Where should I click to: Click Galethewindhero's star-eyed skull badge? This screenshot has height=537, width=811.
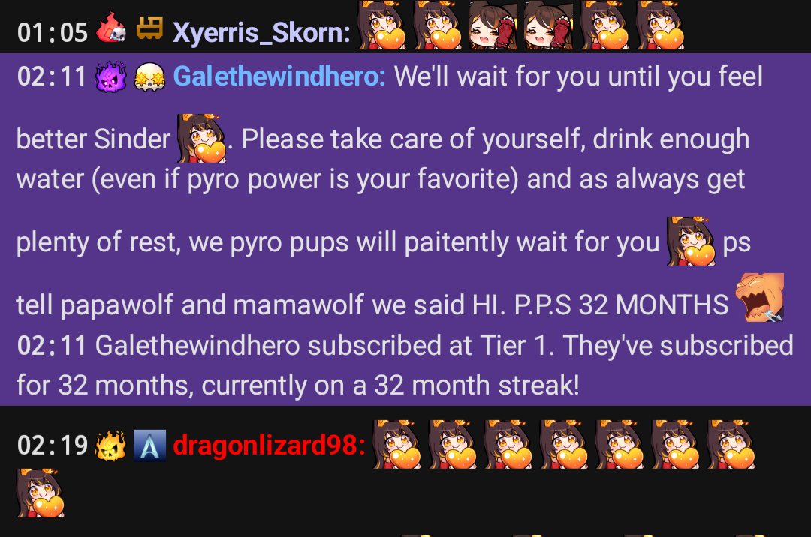click(149, 77)
